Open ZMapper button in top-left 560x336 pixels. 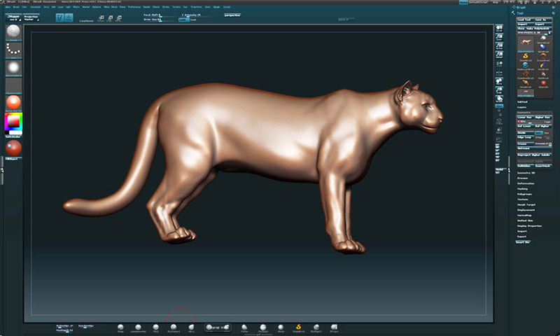13,17
